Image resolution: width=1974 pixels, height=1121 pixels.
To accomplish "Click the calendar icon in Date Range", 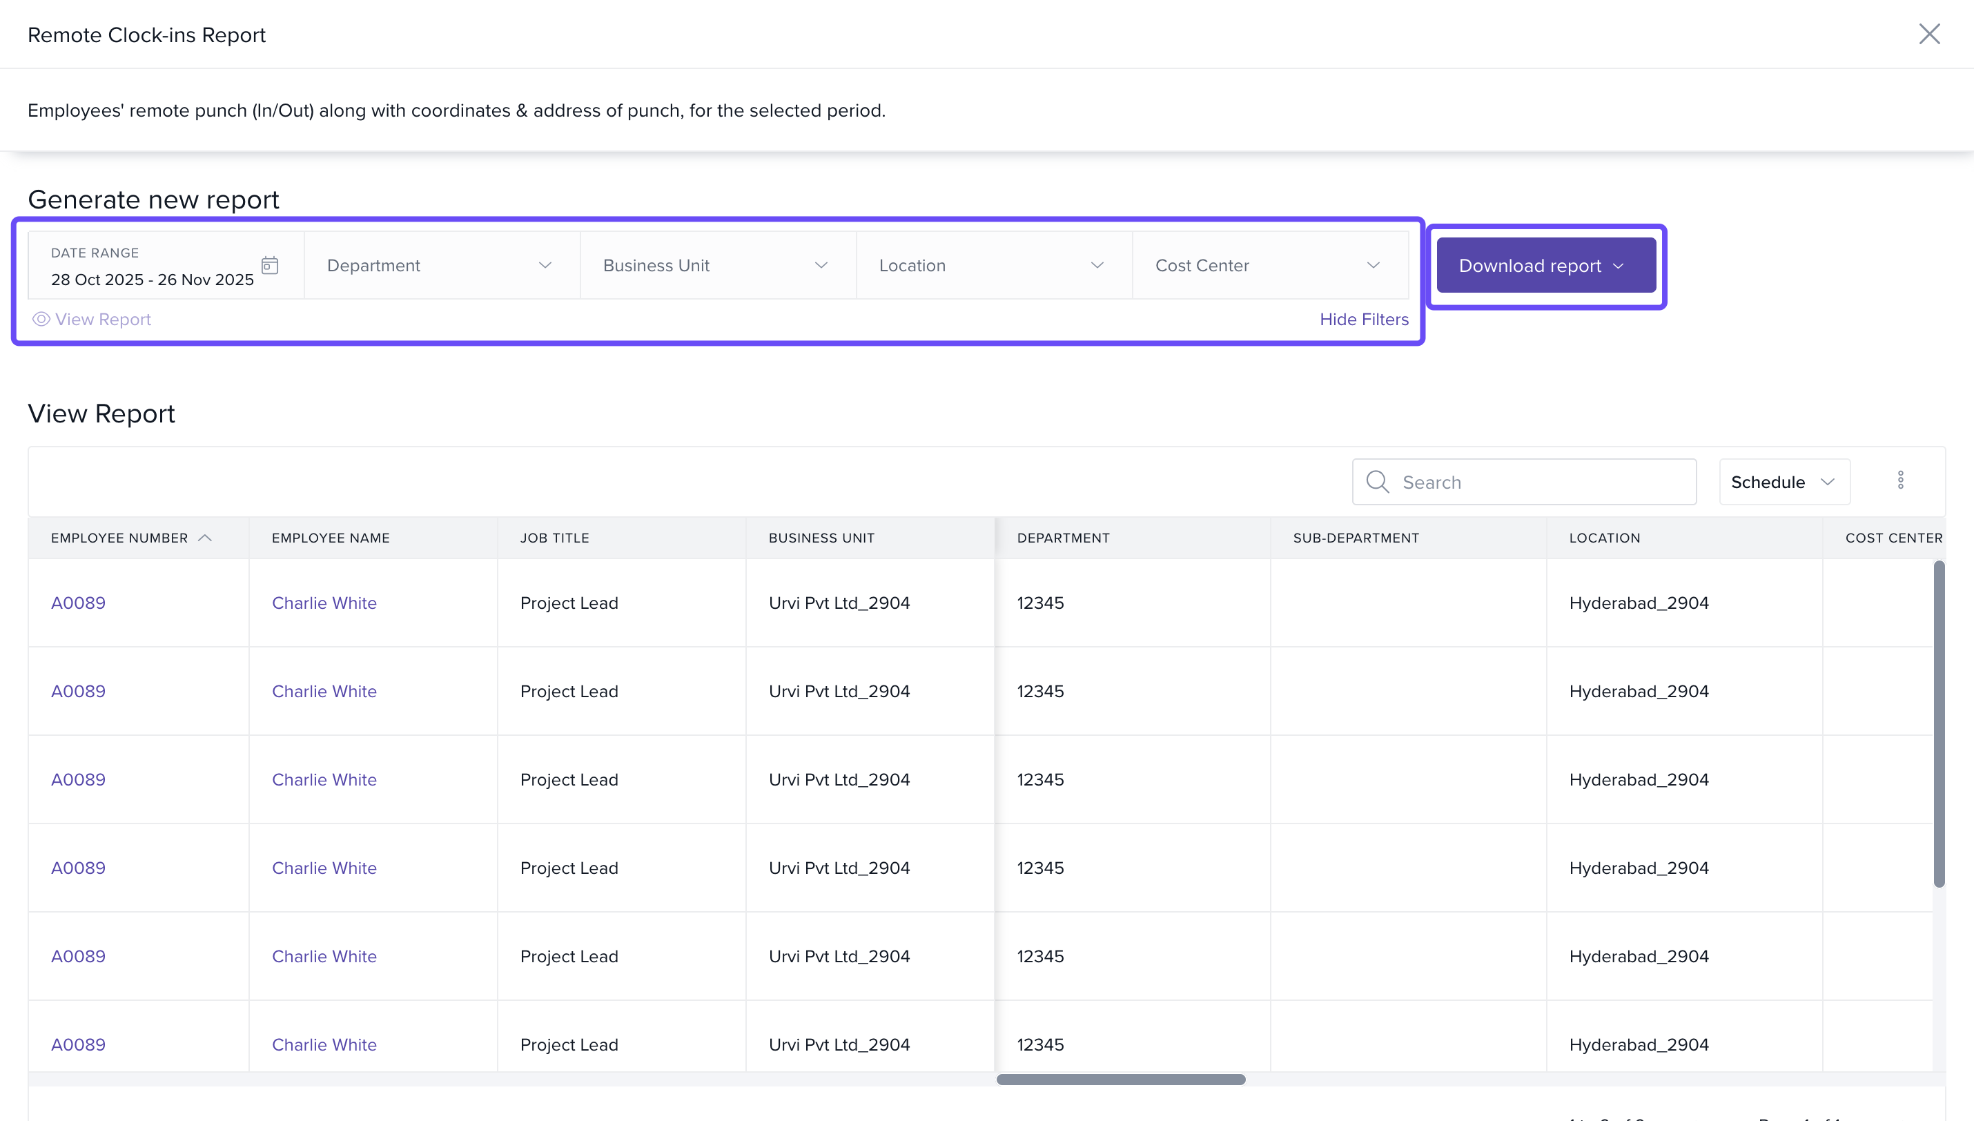I will (x=269, y=266).
